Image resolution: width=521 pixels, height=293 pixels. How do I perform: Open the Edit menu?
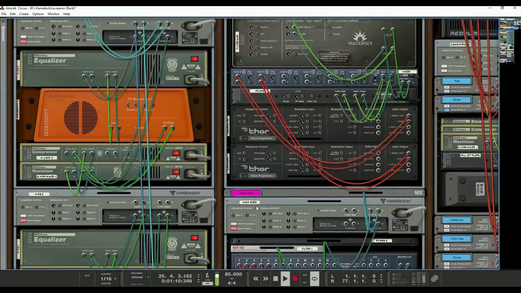13,14
